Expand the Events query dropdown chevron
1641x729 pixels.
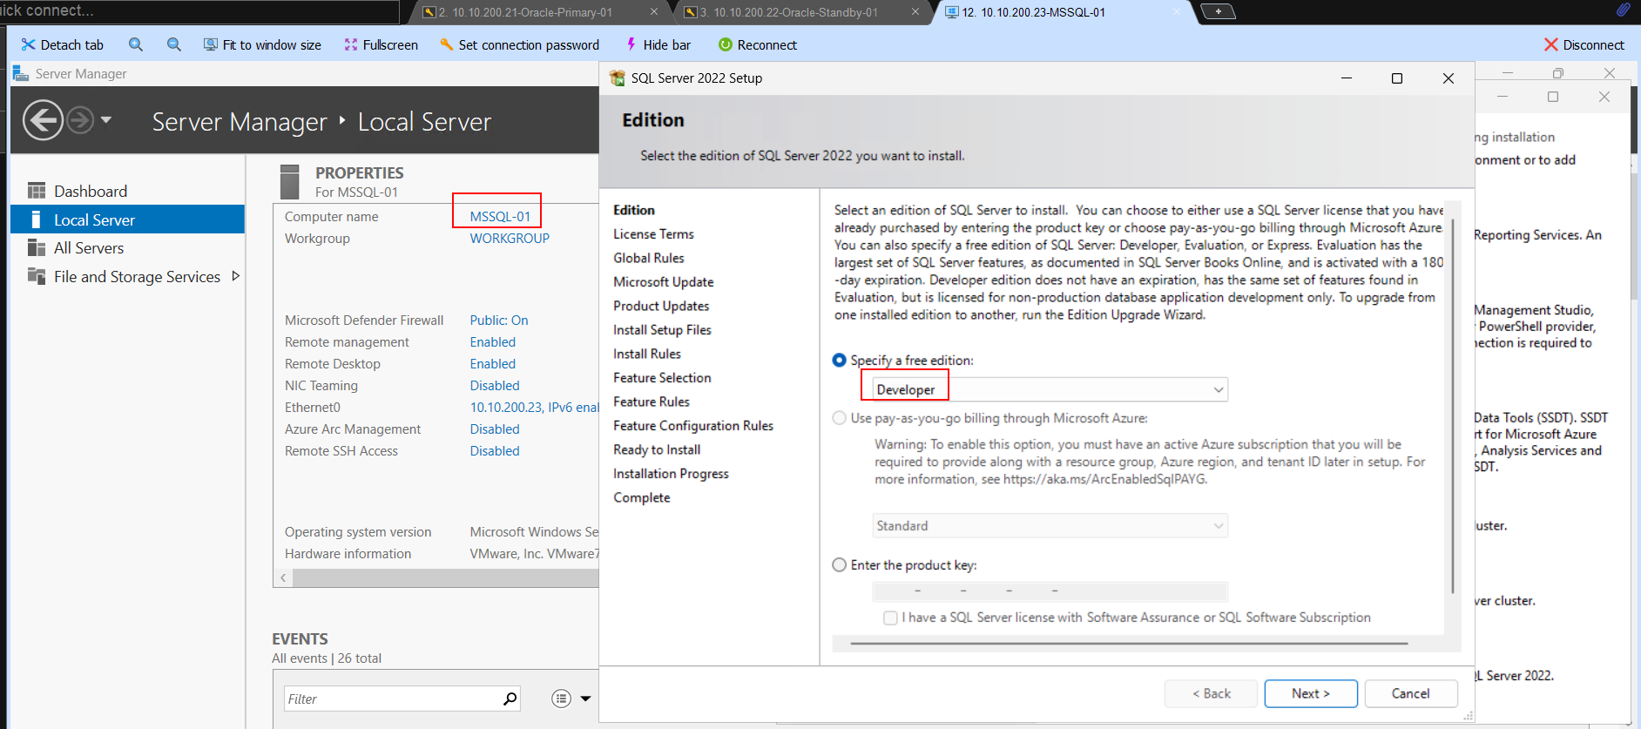coord(585,699)
